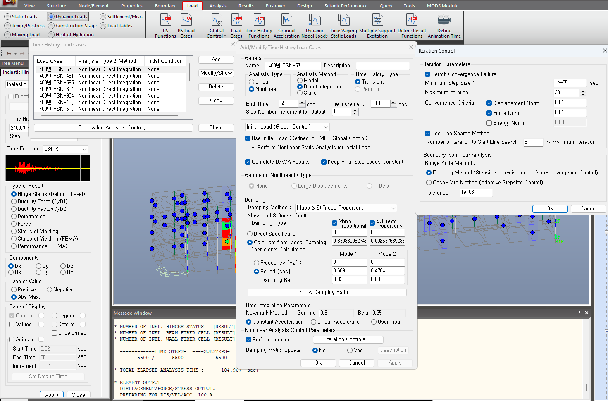
Task: Open time history Load Cases icon
Action: pos(236,26)
